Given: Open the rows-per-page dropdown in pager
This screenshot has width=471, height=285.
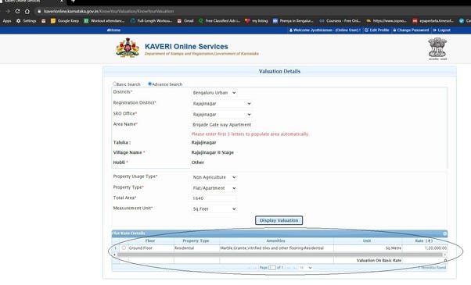Looking at the screenshot, I should pyautogui.click(x=305, y=268).
